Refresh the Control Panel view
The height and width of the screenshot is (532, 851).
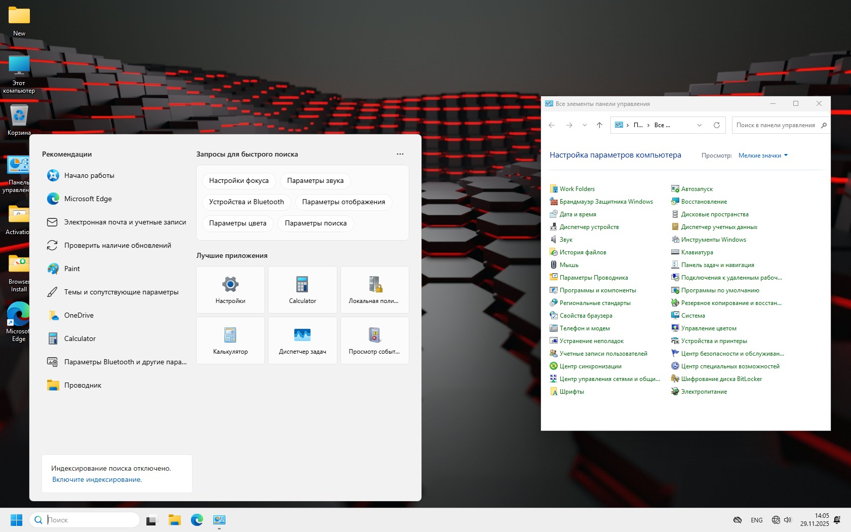point(716,125)
